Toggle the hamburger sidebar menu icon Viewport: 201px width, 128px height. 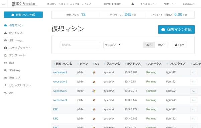(x=4, y=4)
